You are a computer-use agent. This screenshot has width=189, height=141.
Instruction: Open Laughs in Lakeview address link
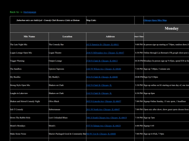(99, 93)
